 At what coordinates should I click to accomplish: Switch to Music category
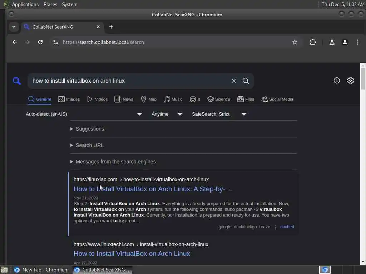point(173,99)
